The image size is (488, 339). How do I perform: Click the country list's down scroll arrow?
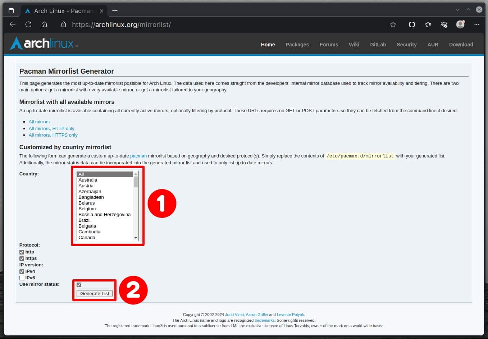click(x=135, y=238)
